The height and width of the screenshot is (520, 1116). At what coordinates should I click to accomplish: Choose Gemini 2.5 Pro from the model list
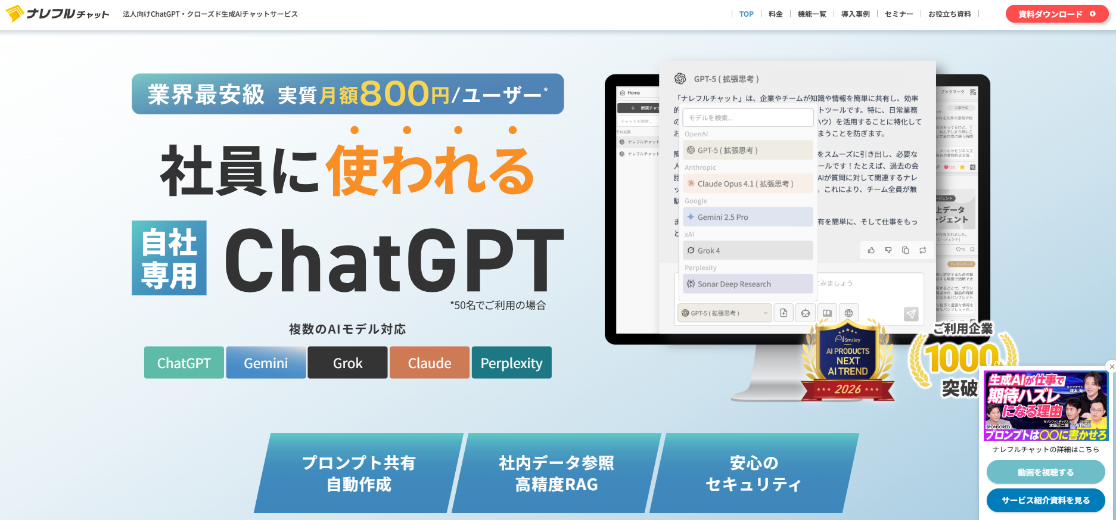(748, 217)
